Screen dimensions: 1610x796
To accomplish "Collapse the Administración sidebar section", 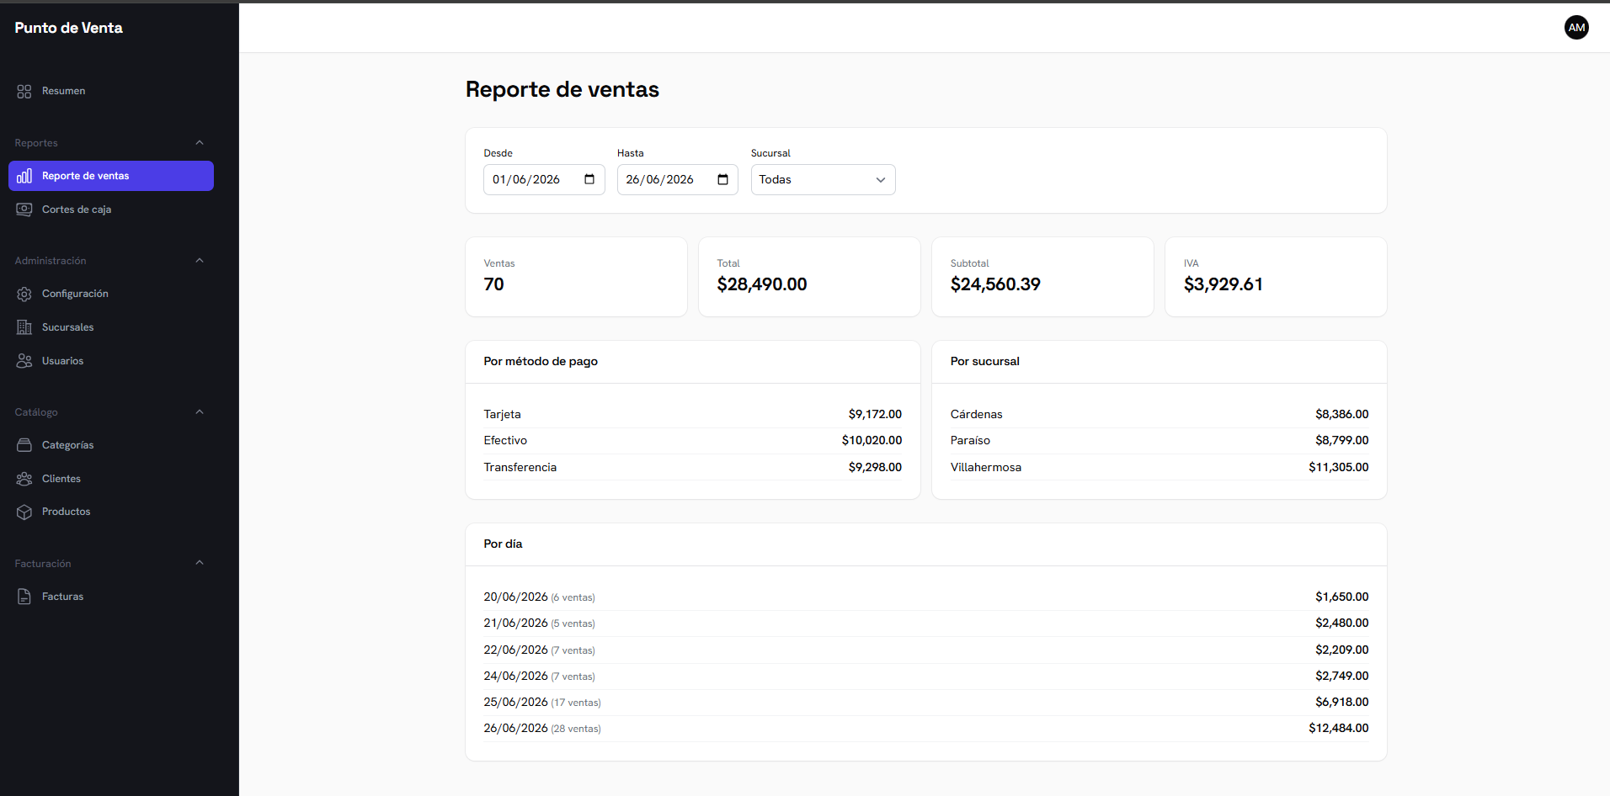I will (200, 261).
